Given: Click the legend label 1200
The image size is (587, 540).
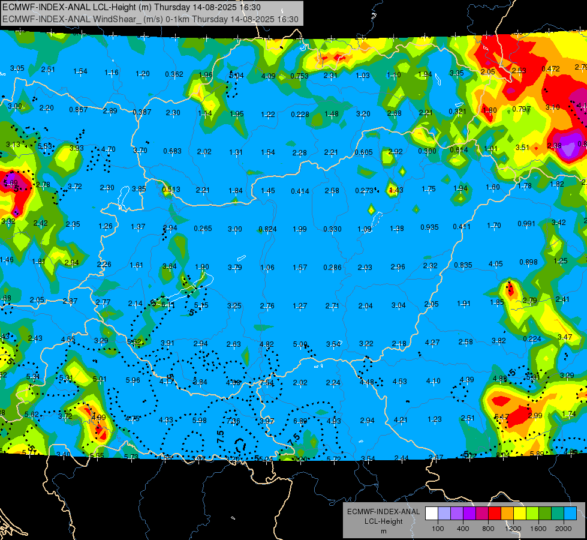Looking at the screenshot, I should click(513, 529).
